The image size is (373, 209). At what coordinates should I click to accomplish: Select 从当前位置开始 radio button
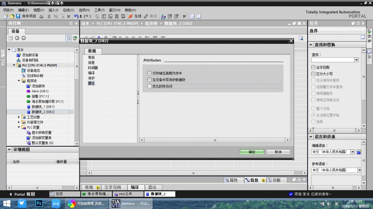313,115
